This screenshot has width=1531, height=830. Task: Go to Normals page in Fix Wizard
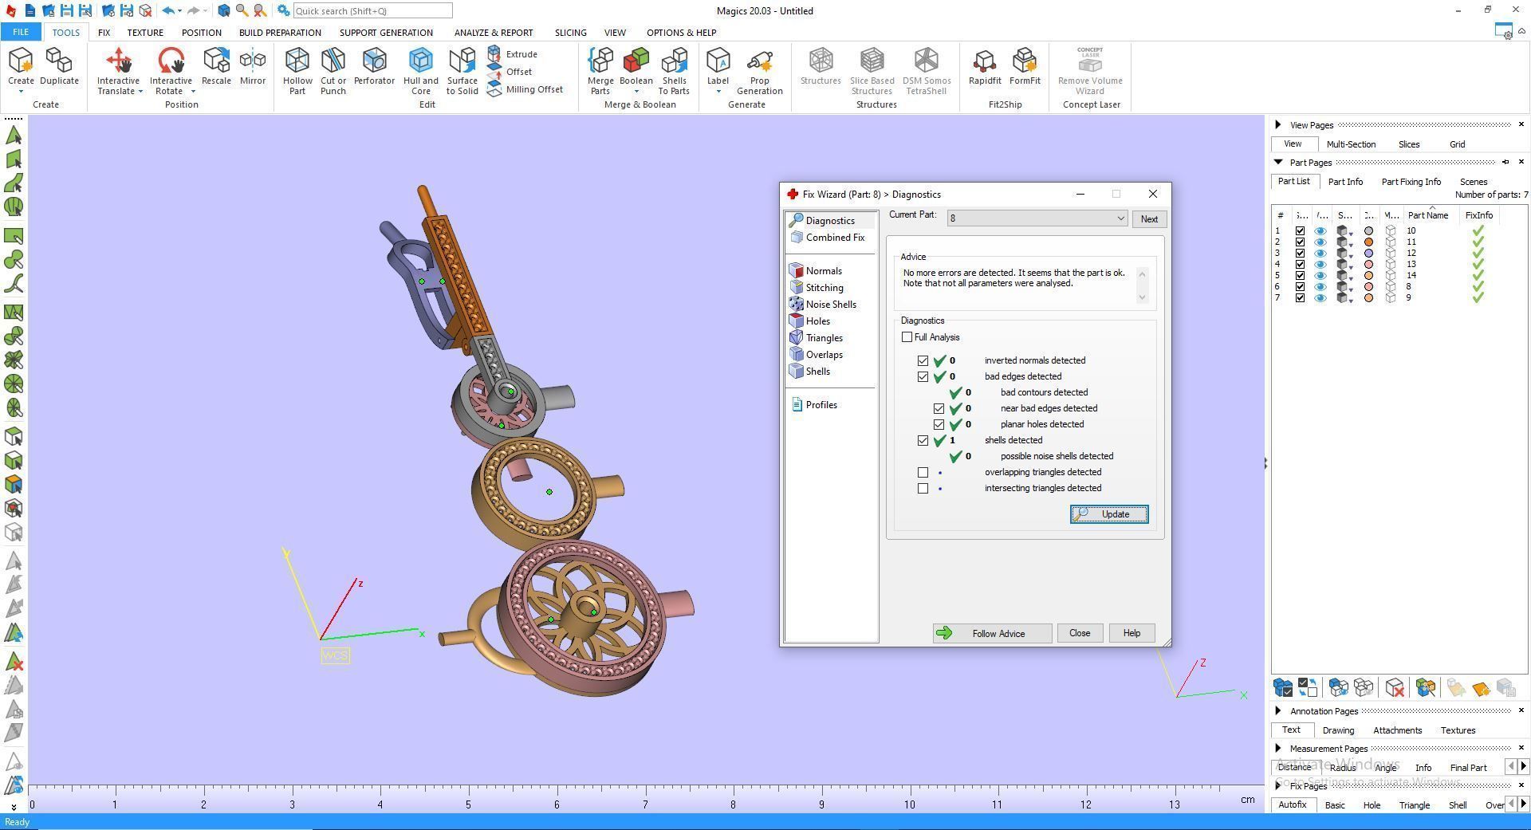[815, 271]
